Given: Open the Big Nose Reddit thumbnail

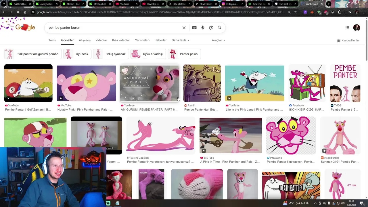Looking at the screenshot, I should (x=202, y=83).
